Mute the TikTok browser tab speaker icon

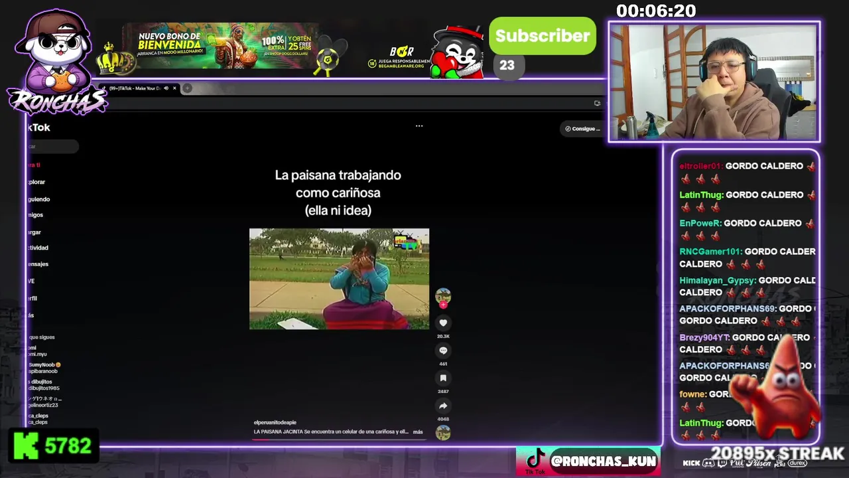(166, 88)
